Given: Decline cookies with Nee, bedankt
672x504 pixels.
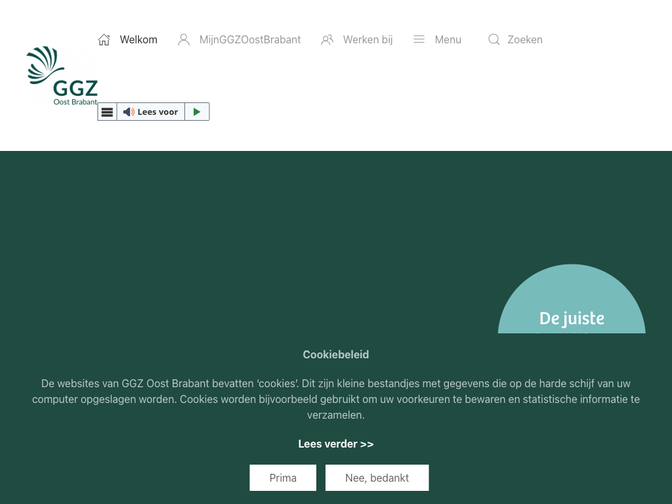Looking at the screenshot, I should click(377, 478).
